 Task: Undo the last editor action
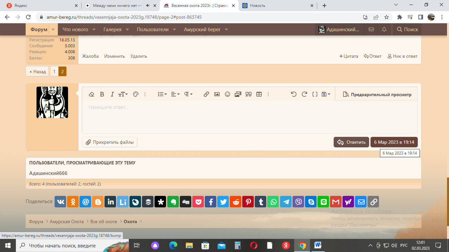(294, 94)
